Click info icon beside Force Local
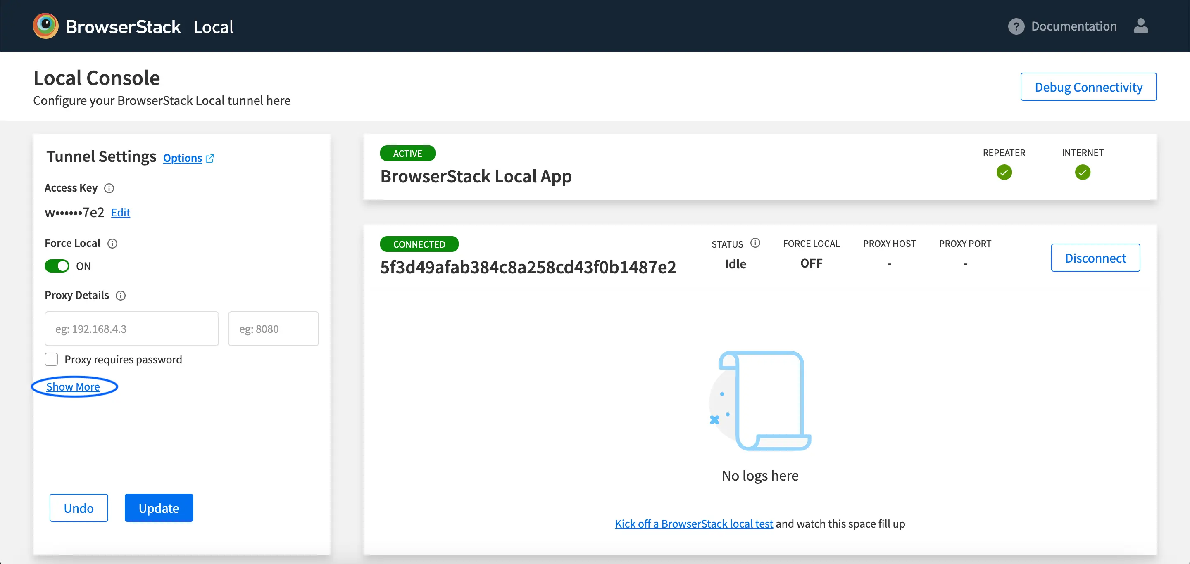The width and height of the screenshot is (1190, 564). coord(112,244)
